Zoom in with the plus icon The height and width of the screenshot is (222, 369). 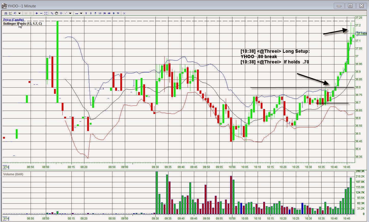[37, 13]
